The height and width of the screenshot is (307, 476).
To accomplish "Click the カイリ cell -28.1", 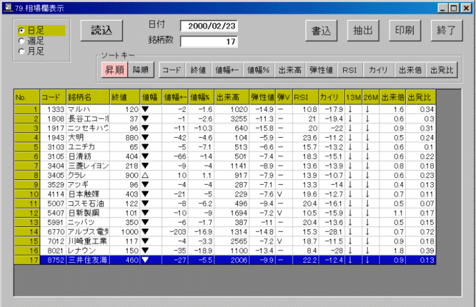I will pos(332,232).
